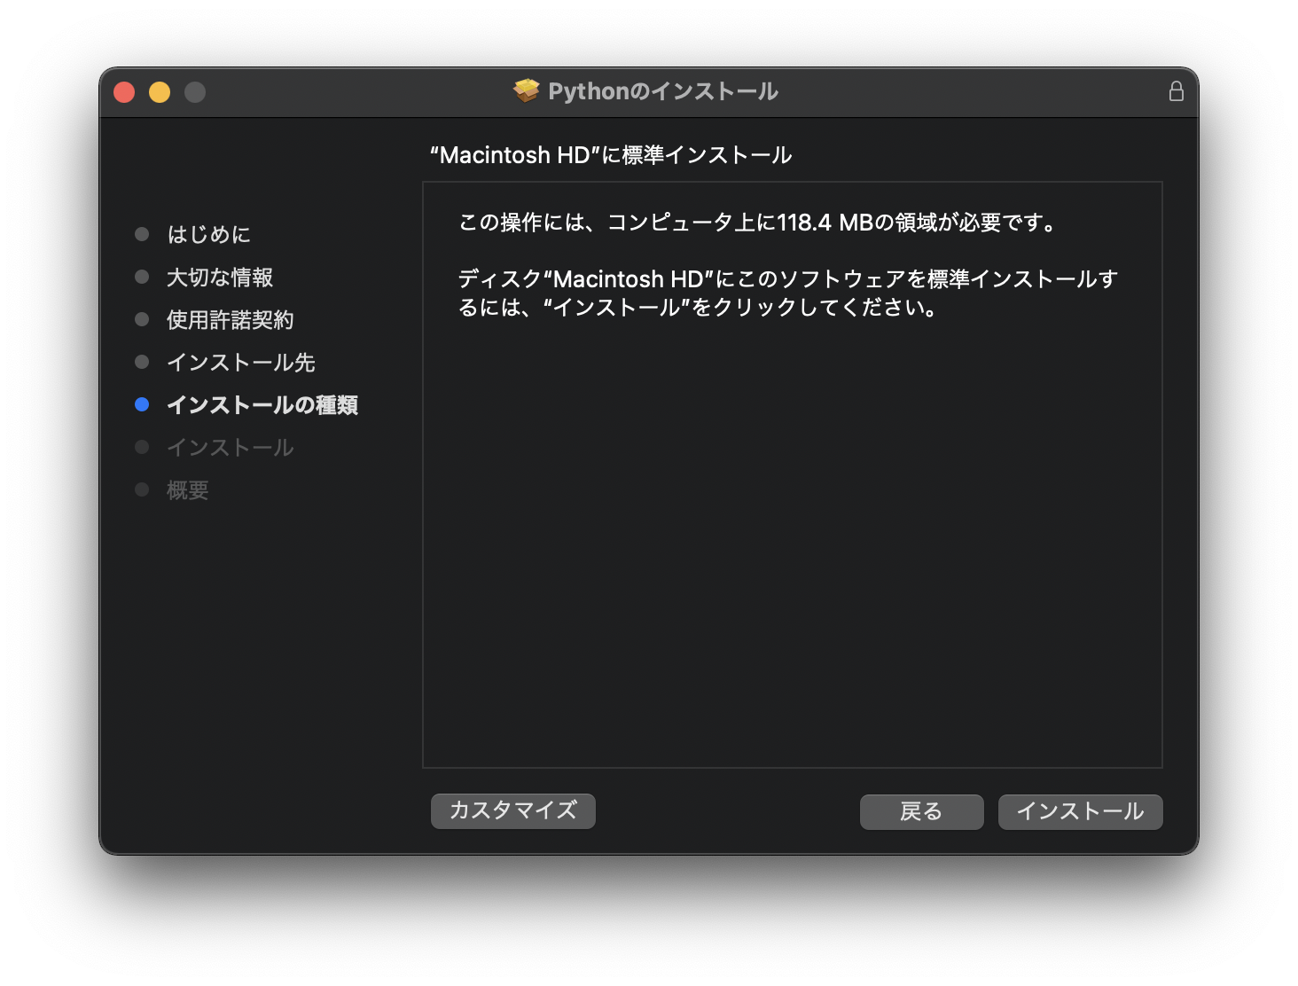Select the 大切な情報 step in the sidebar
This screenshot has height=986, width=1298.
click(x=220, y=277)
